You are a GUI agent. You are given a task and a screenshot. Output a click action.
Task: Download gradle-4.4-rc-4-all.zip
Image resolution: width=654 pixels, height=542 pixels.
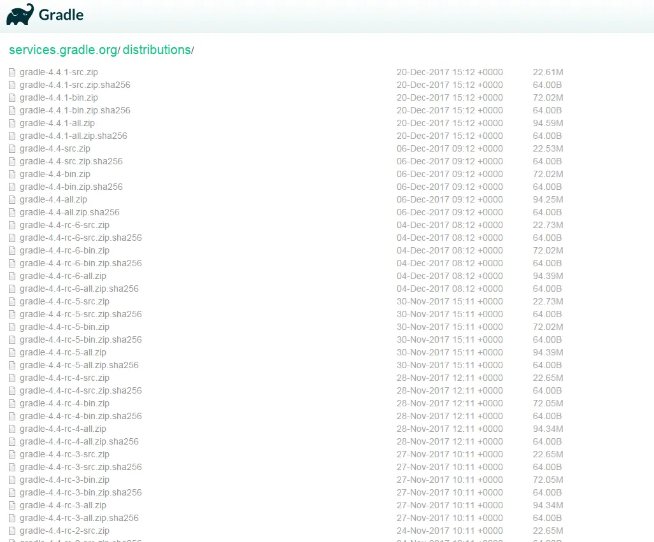(x=63, y=429)
